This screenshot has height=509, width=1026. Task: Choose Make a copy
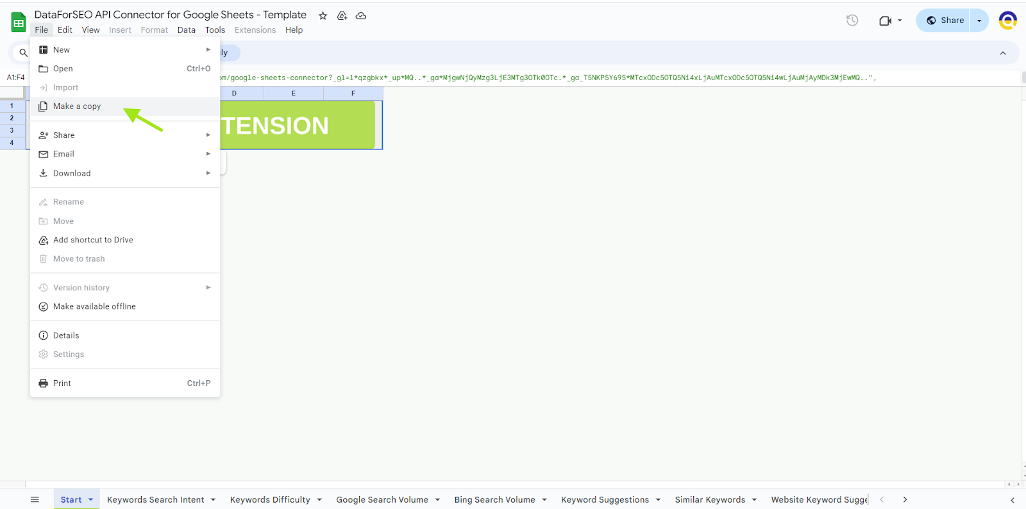(x=125, y=106)
